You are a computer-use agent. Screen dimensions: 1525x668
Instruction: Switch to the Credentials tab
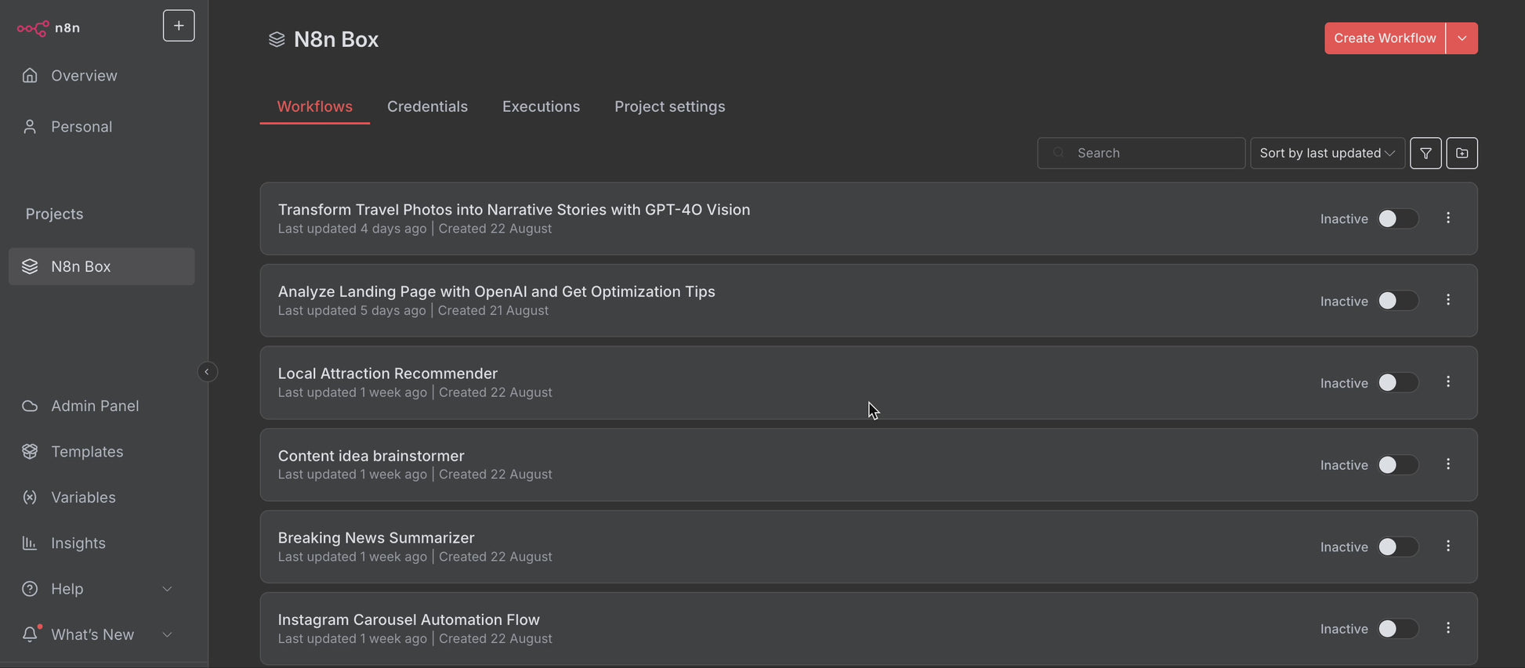(427, 107)
